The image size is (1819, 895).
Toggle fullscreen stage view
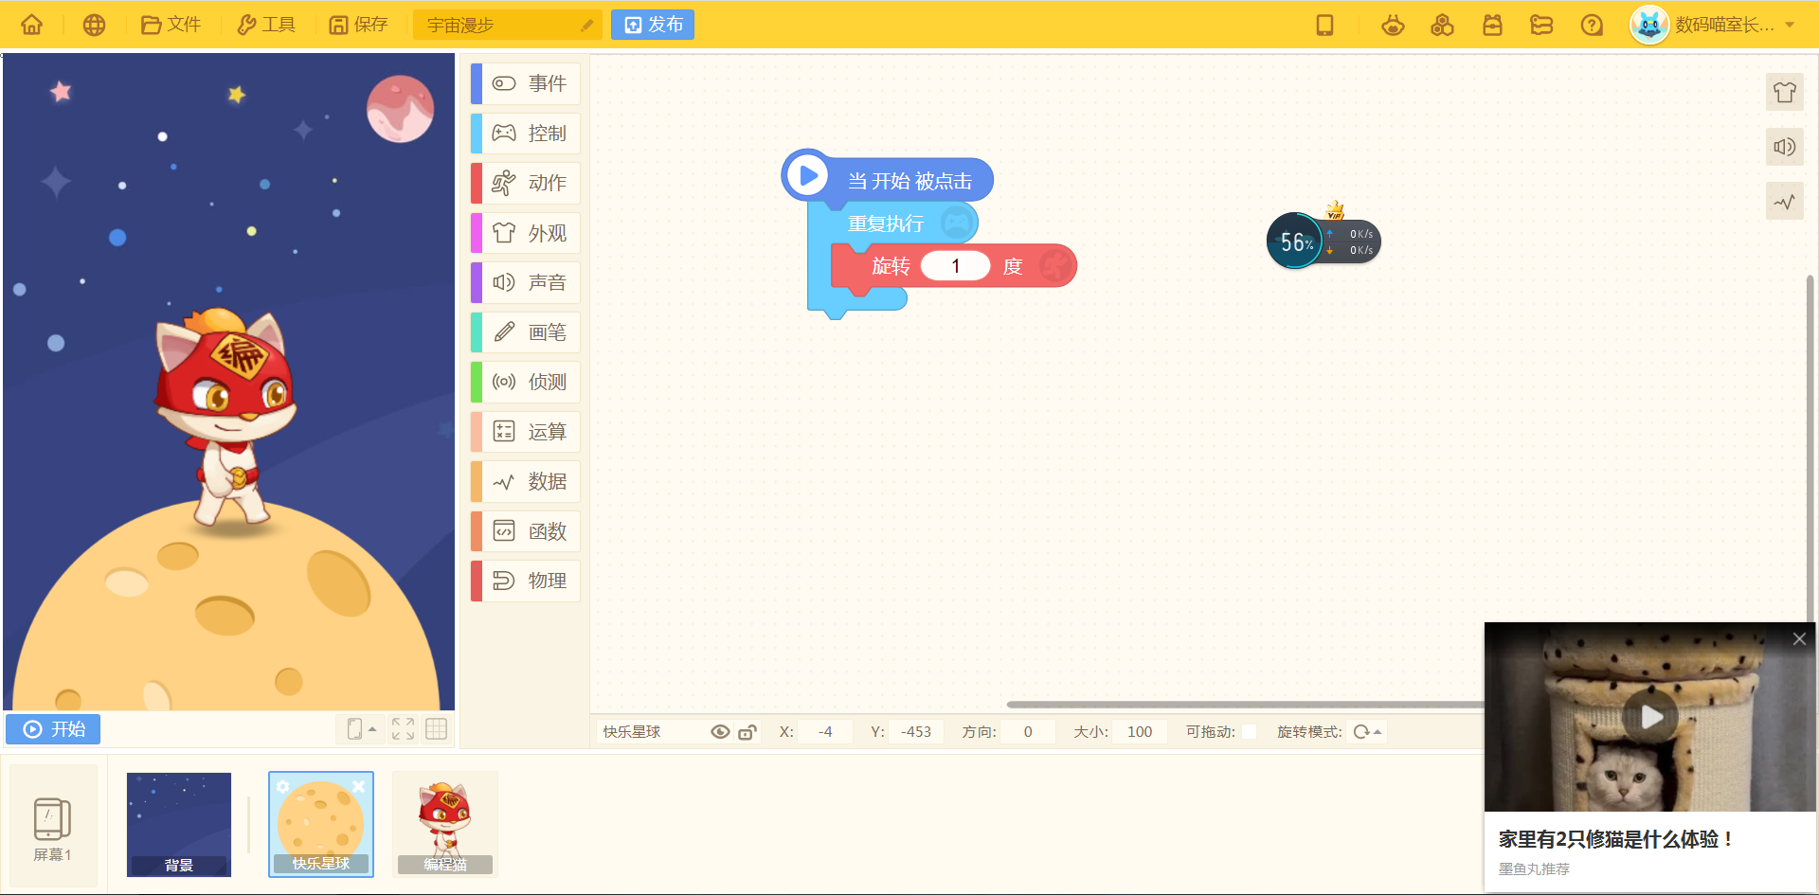coord(403,729)
